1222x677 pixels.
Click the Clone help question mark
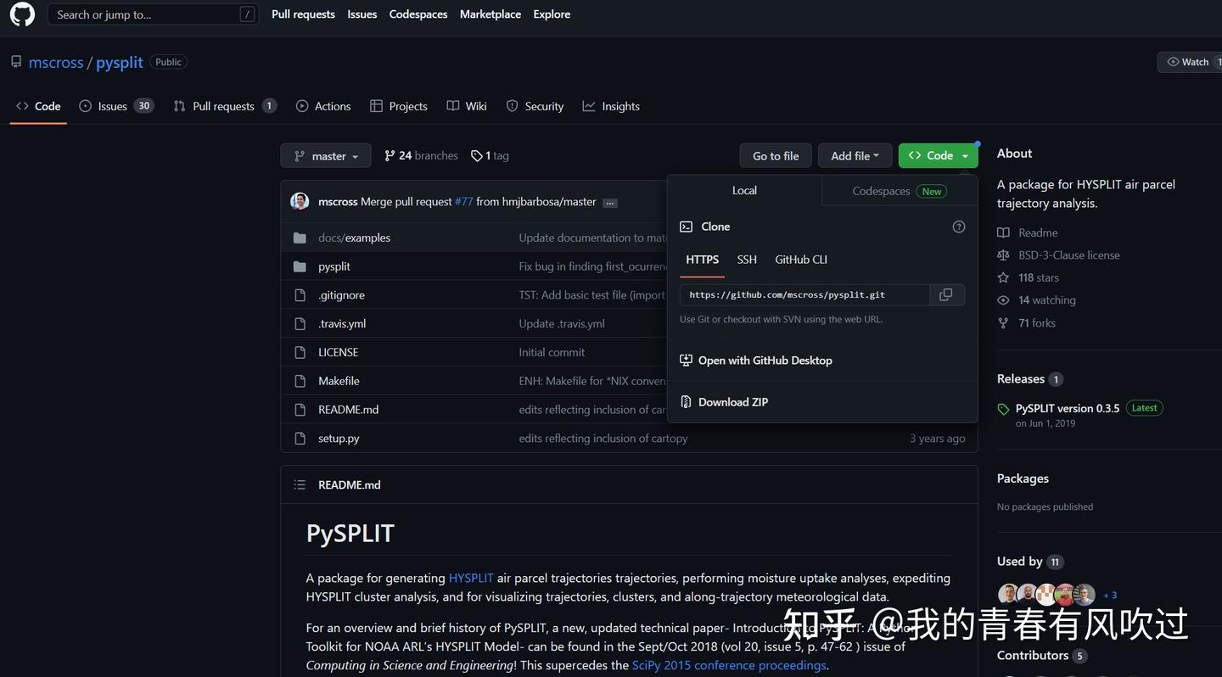[x=959, y=227]
